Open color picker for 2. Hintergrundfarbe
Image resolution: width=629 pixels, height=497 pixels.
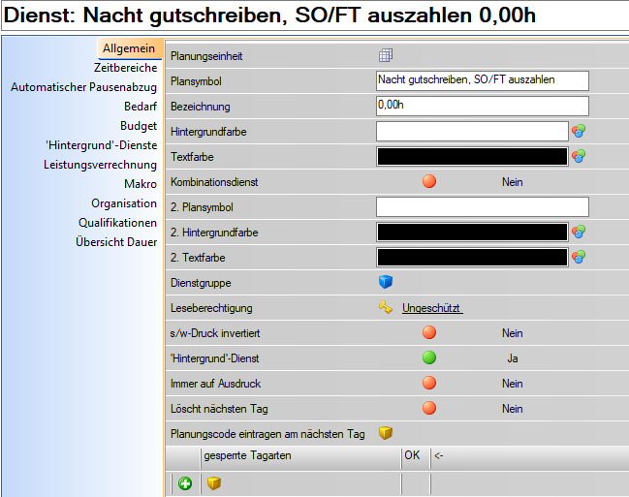coord(579,232)
